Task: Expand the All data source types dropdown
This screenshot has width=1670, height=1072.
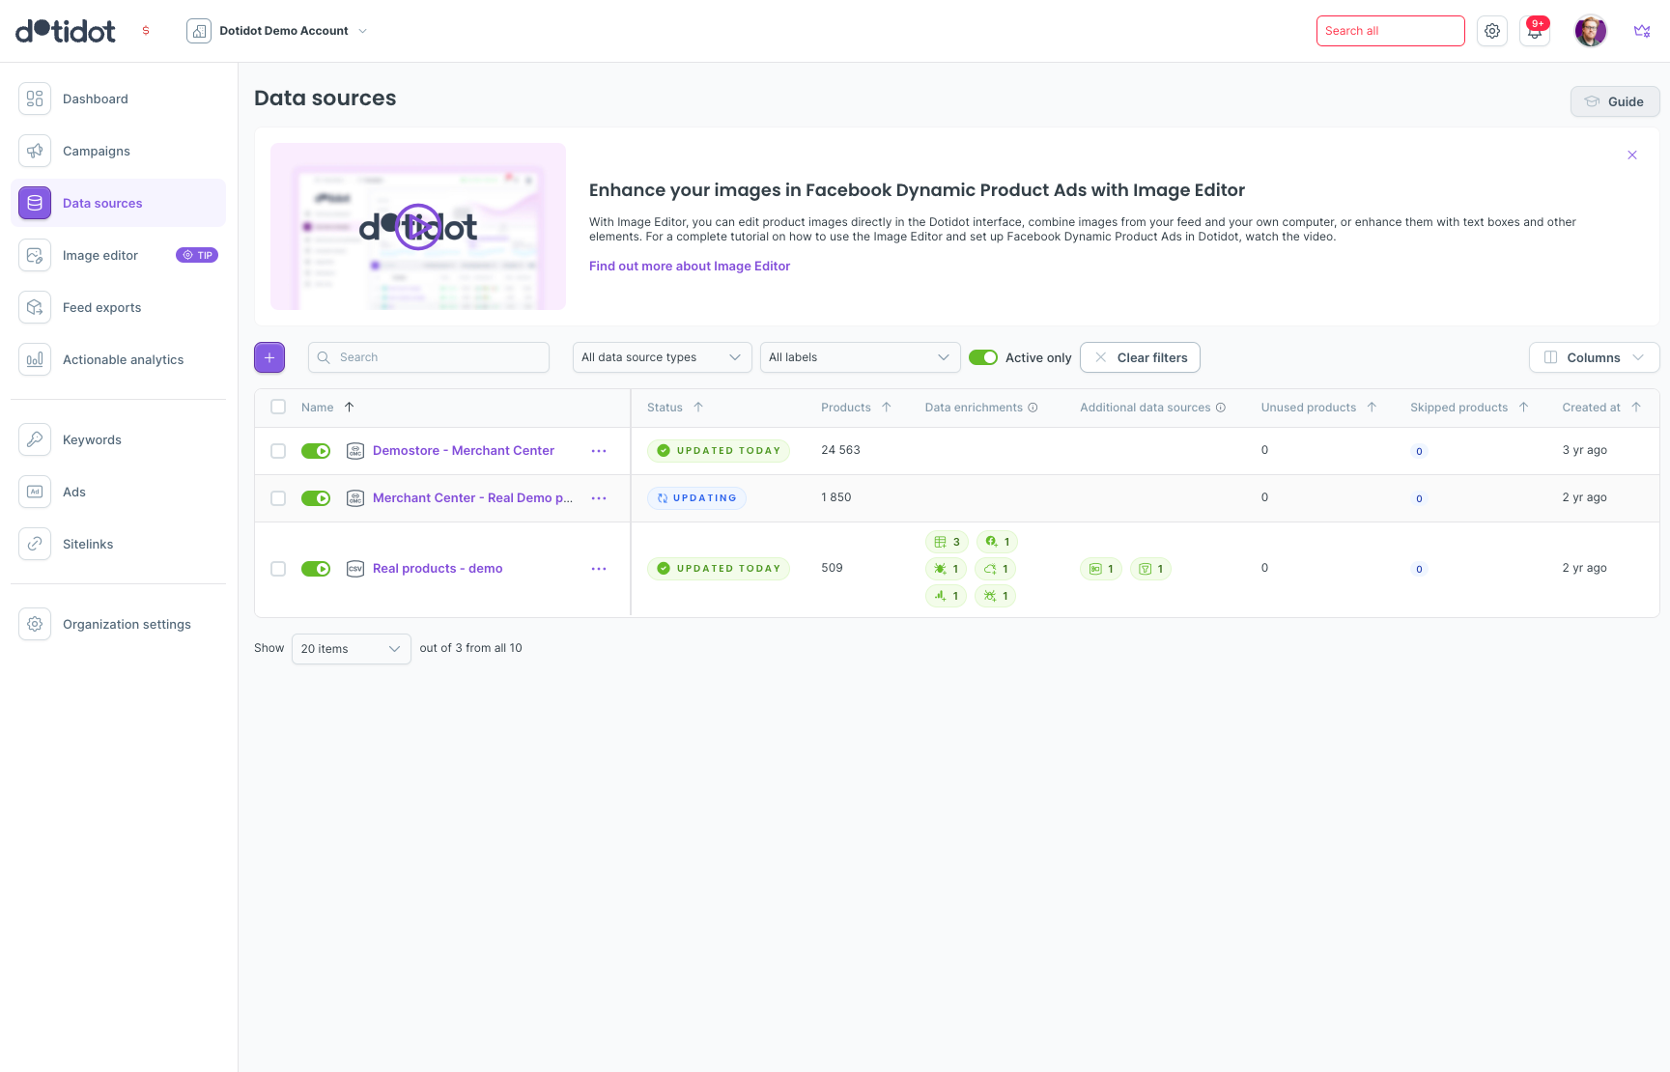Action: tap(662, 357)
